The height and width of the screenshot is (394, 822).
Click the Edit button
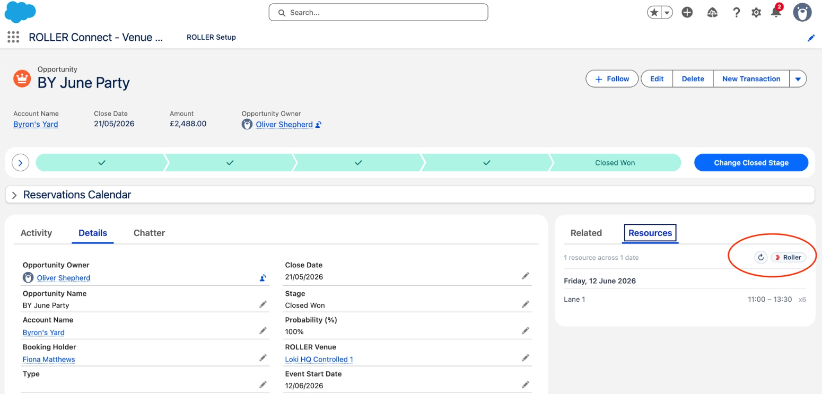point(657,79)
